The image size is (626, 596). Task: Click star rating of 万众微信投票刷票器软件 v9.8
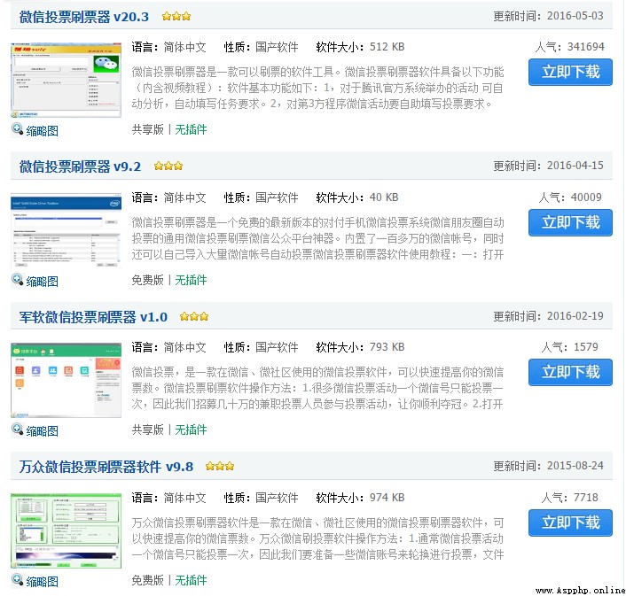pos(220,466)
